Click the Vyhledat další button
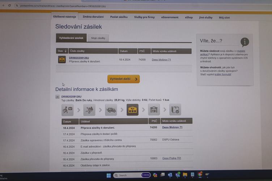 [x=123, y=79]
